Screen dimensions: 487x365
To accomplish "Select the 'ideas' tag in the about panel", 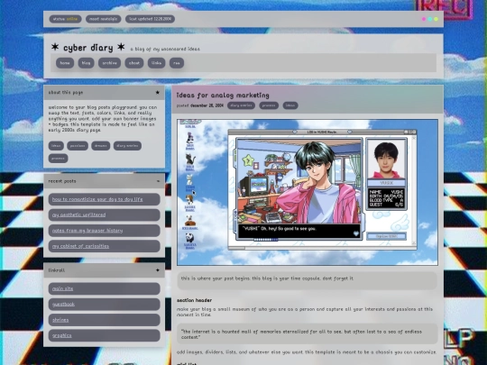I will (56, 146).
